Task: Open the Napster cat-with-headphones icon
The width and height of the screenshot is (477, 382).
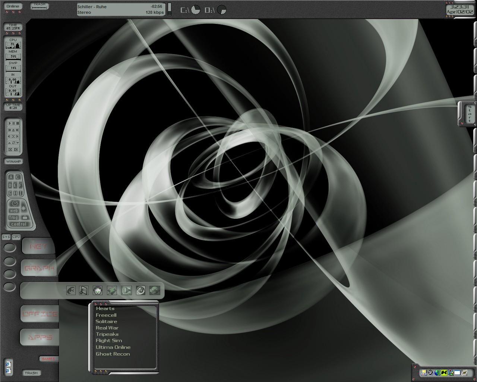Action: click(98, 290)
